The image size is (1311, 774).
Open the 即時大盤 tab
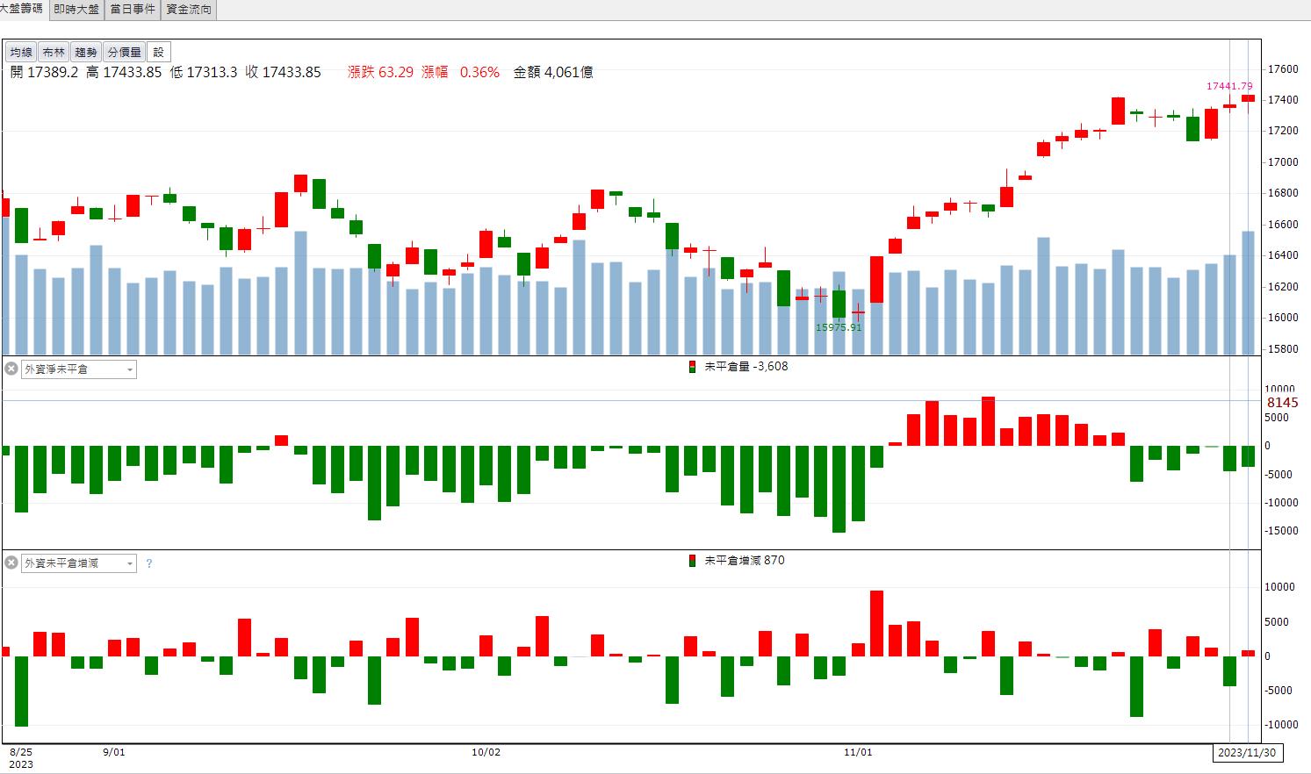click(76, 10)
